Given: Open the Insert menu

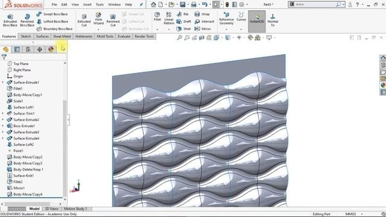Looking at the screenshot, I should (x=87, y=4).
